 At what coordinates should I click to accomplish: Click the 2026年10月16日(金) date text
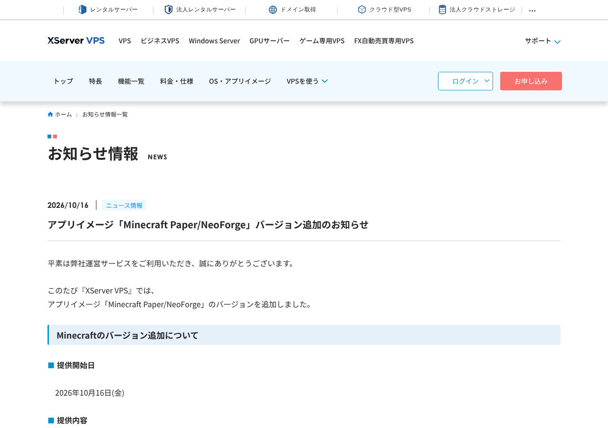90,393
